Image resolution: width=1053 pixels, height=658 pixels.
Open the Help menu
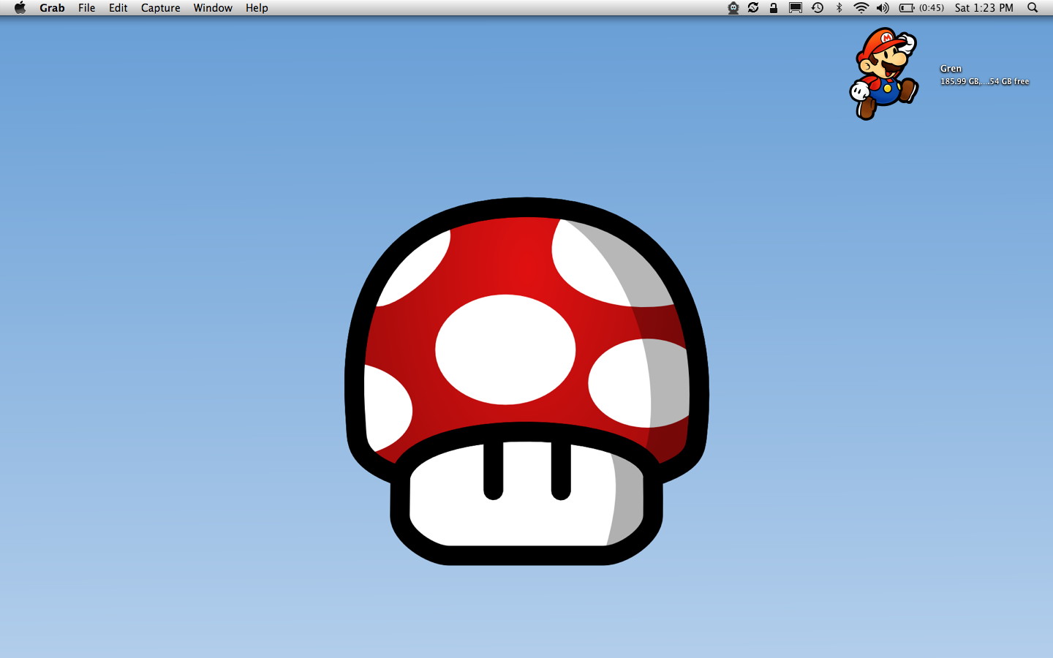(x=257, y=8)
